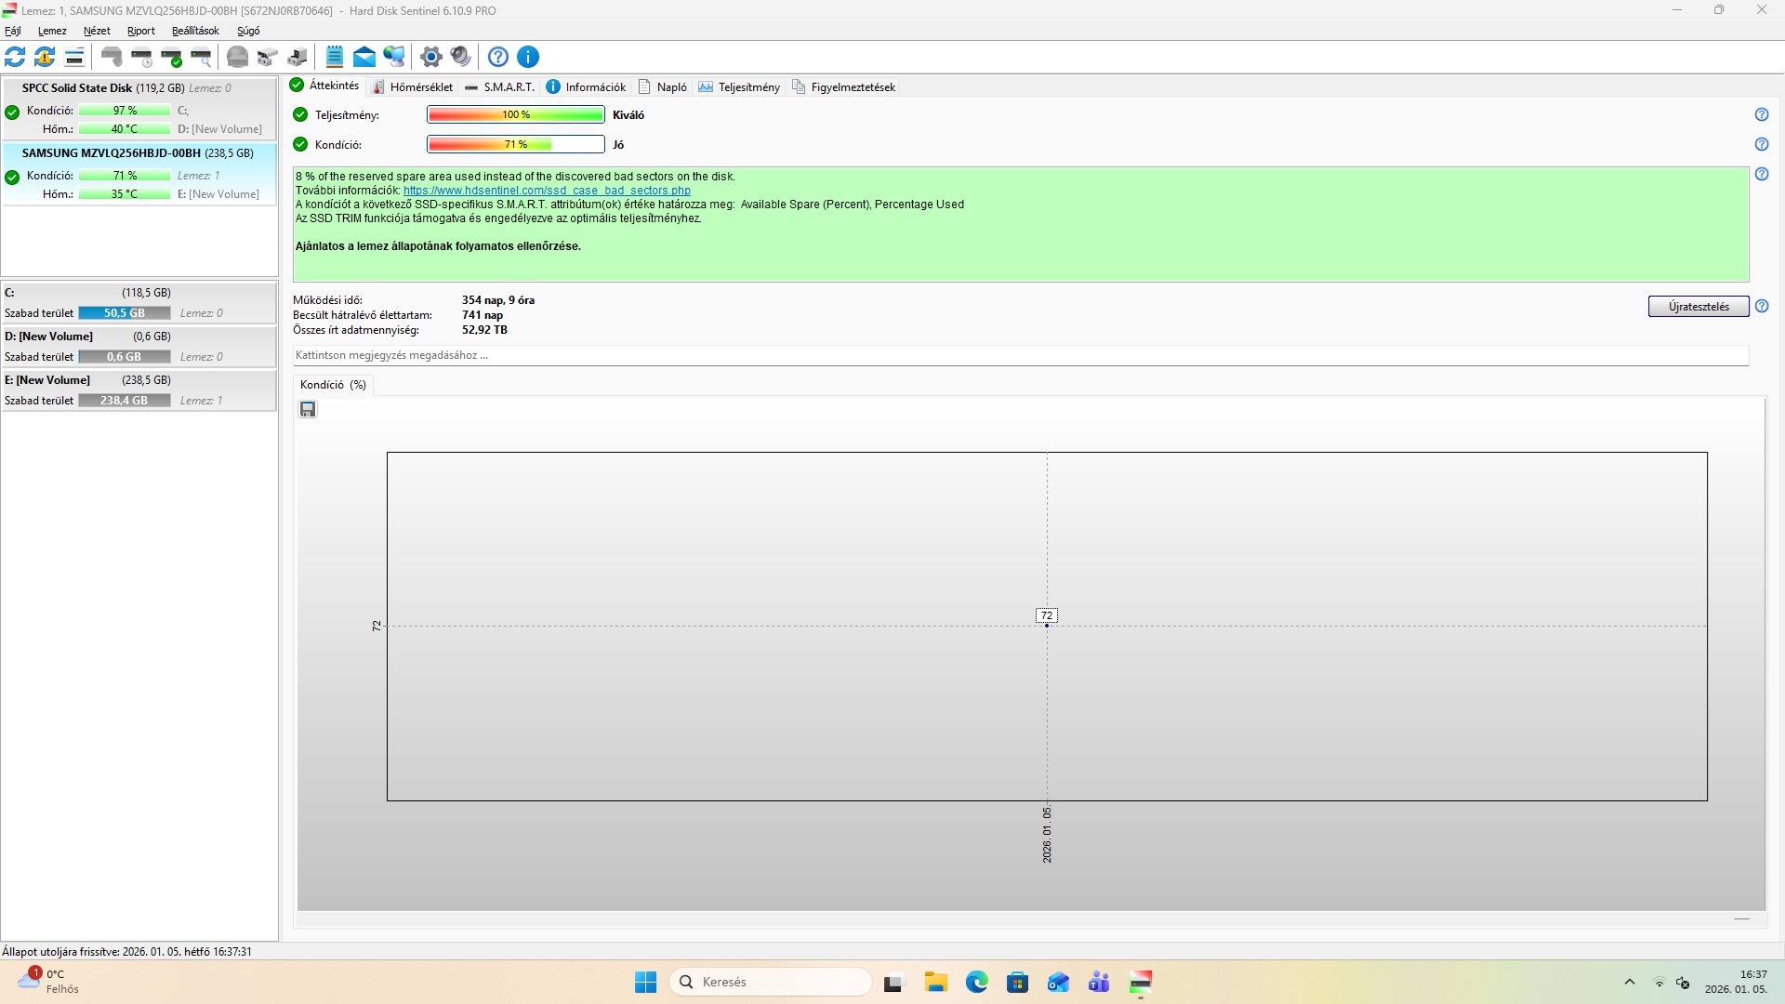
Task: Click the refresh with warning sign icon
Action: [x=45, y=57]
